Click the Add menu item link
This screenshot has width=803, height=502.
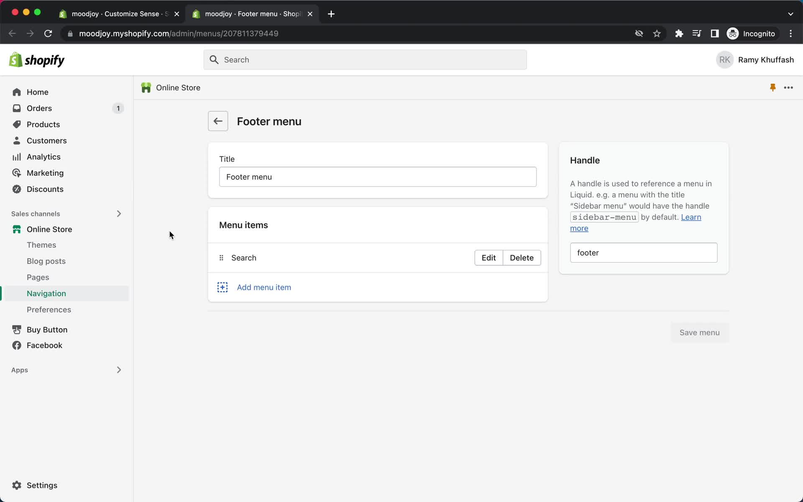(x=263, y=287)
